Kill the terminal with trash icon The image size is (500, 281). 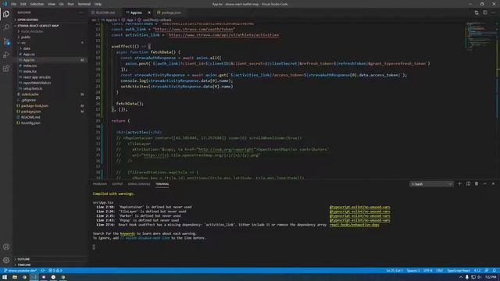pyautogui.click(x=477, y=184)
